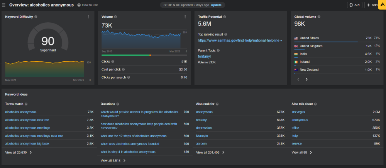Click Also talk about info icon
The height and width of the screenshot is (168, 386).
pyautogui.click(x=315, y=104)
